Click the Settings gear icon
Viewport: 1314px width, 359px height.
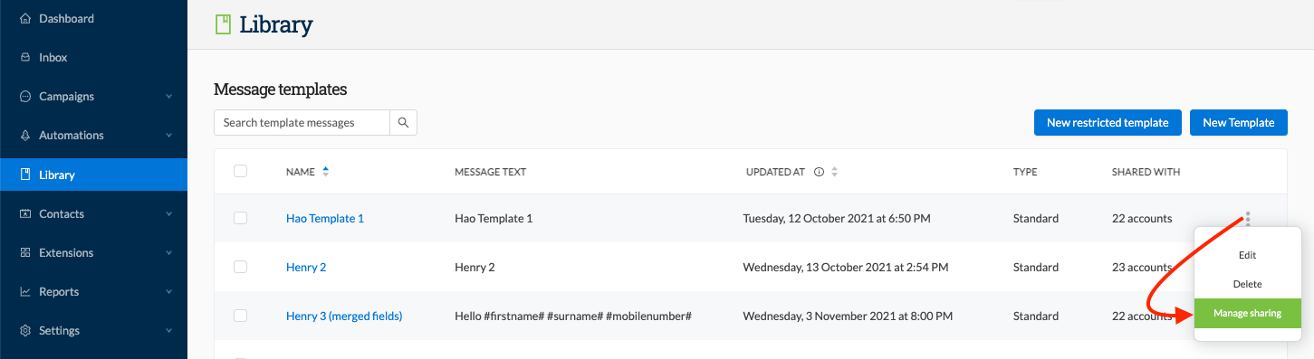point(25,331)
